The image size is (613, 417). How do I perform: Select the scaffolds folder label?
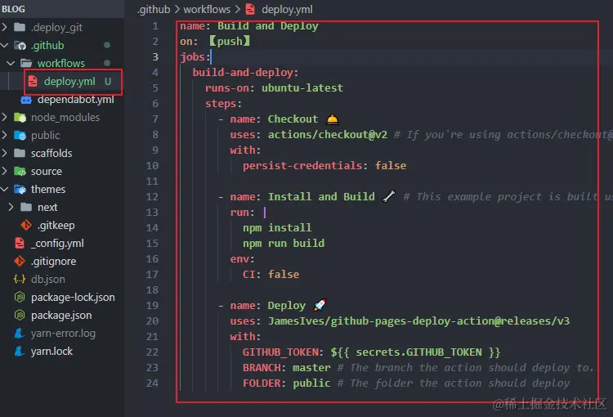(x=51, y=154)
